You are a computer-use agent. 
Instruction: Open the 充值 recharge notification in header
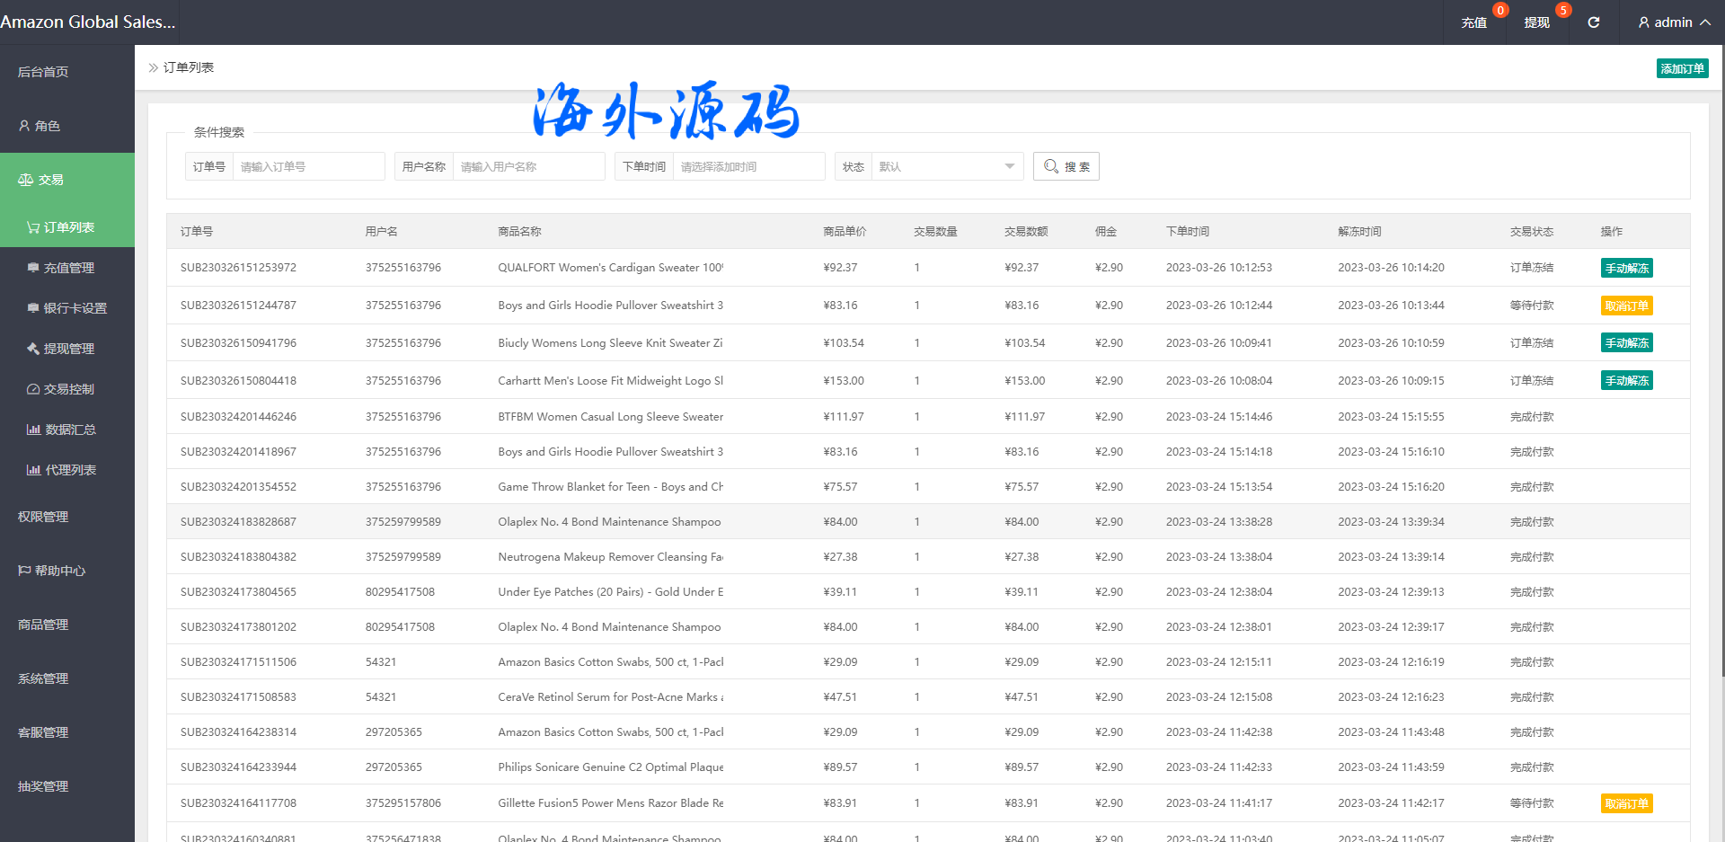[1474, 22]
